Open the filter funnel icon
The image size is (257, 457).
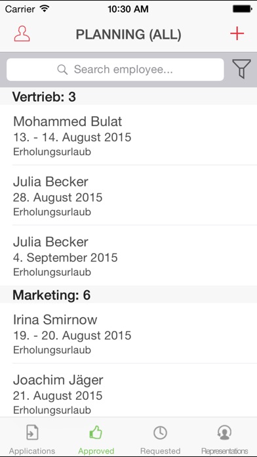[x=241, y=69]
